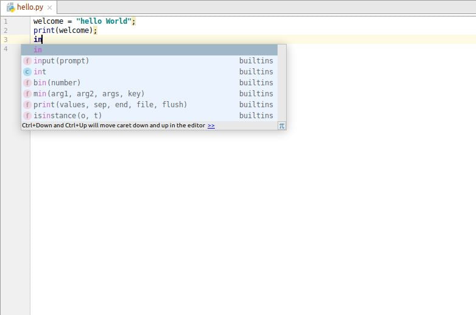Click line number 2 in the gutter
The height and width of the screenshot is (315, 476).
[5, 30]
